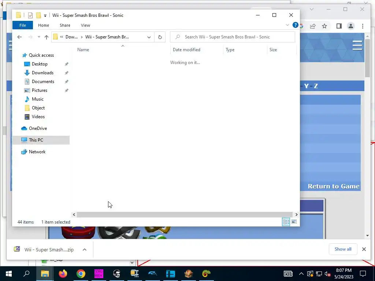Open Documents in the navigation pane

tap(43, 82)
